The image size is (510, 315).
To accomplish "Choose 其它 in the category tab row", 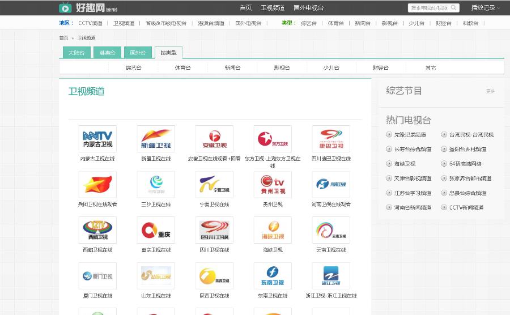I will (431, 67).
